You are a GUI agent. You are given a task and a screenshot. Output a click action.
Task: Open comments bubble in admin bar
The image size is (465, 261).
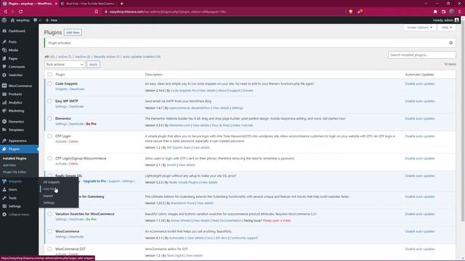pyautogui.click(x=37, y=20)
